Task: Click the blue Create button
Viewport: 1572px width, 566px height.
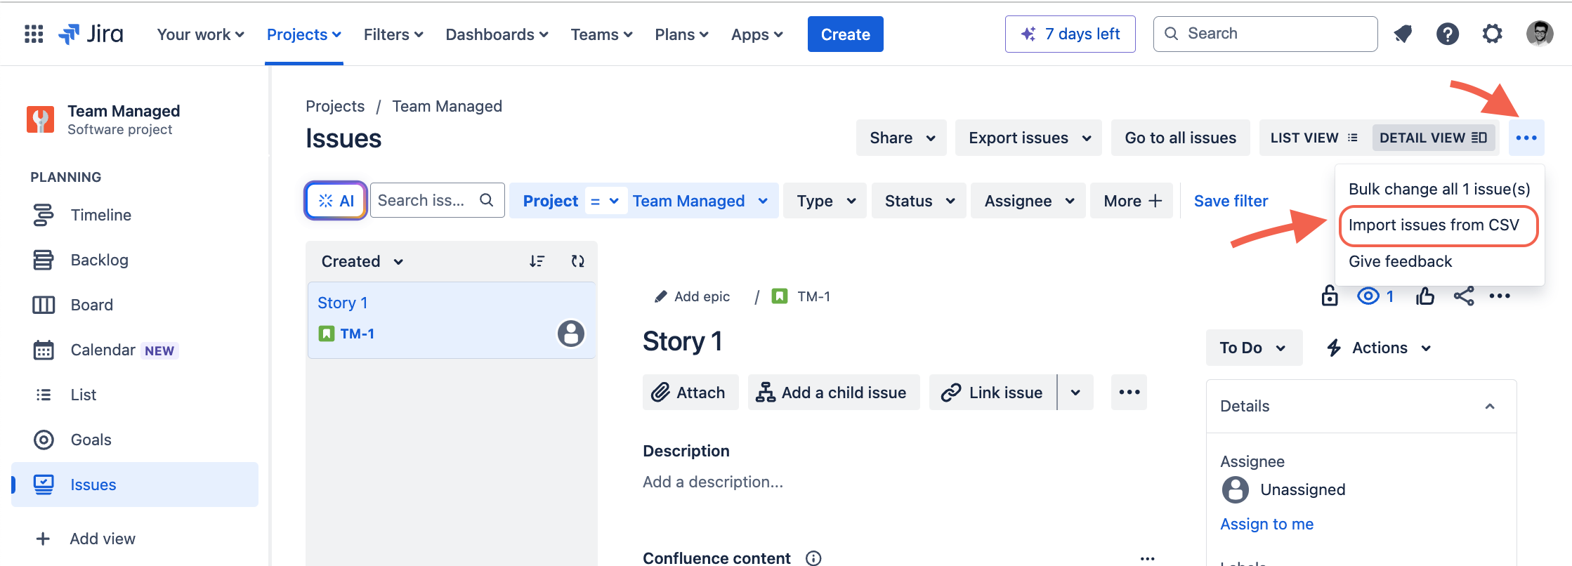Action: 845,34
